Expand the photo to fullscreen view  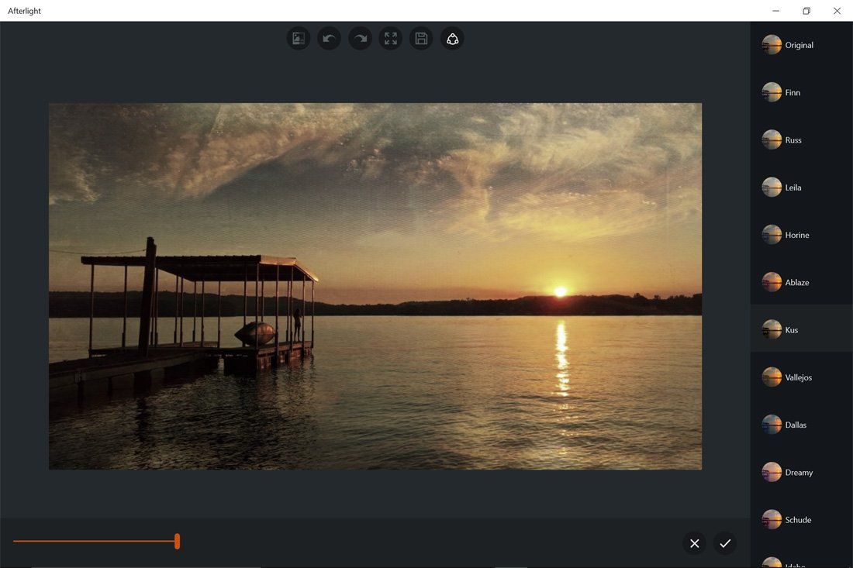pos(390,38)
